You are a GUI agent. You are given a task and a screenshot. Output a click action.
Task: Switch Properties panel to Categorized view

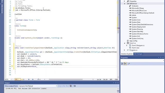point(122,64)
